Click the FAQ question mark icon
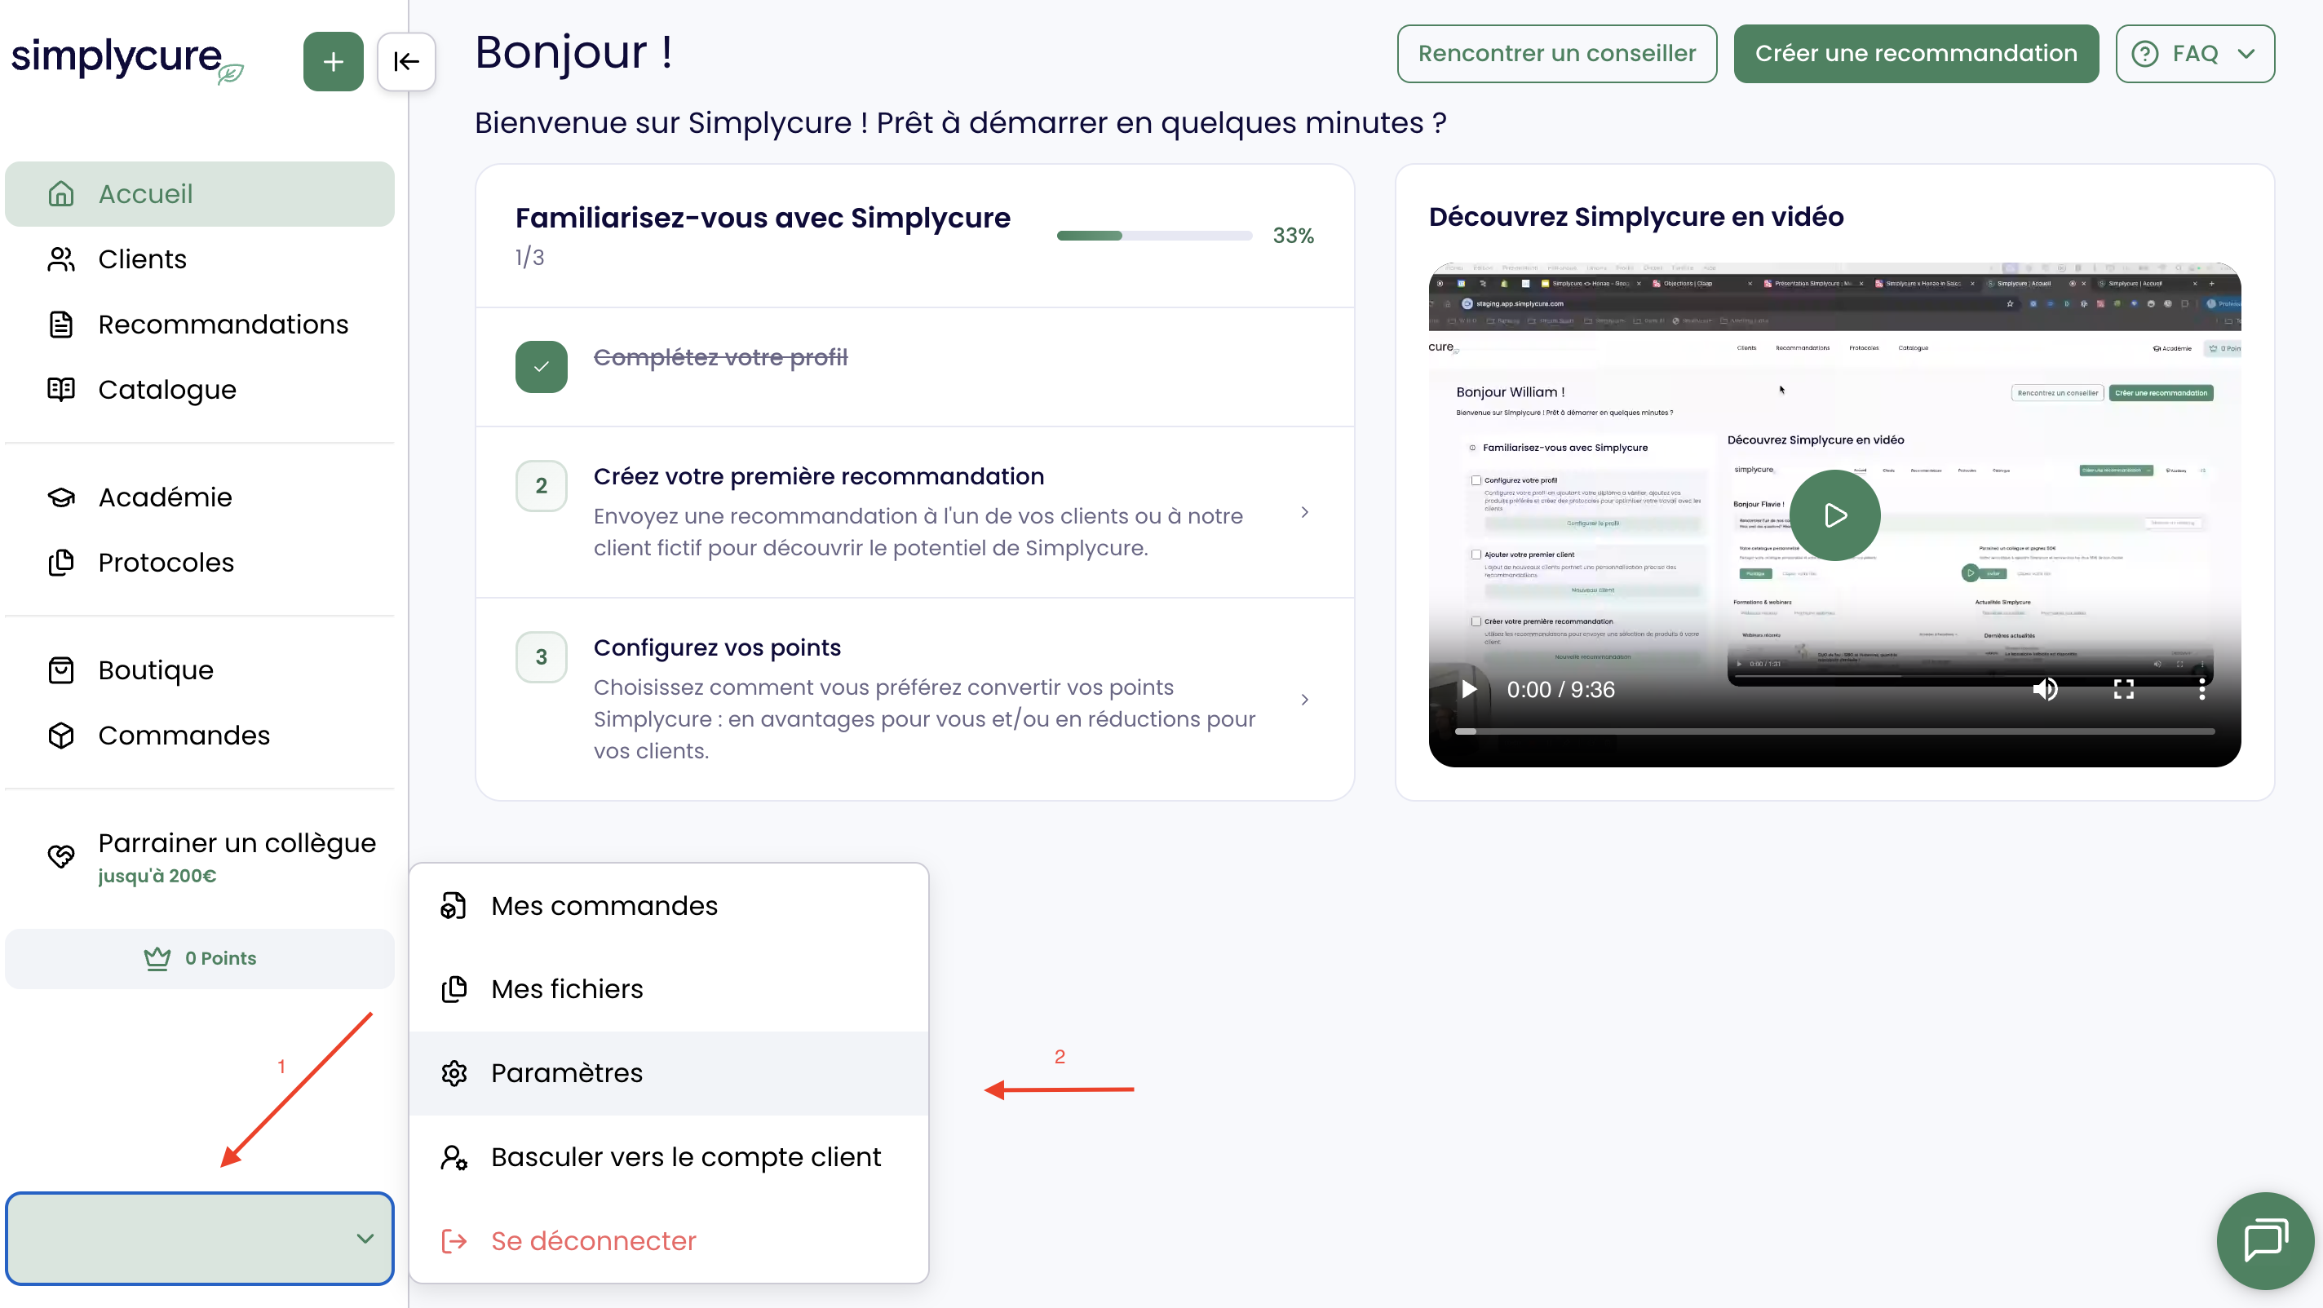Viewport: 2323px width, 1308px height. coord(2144,53)
